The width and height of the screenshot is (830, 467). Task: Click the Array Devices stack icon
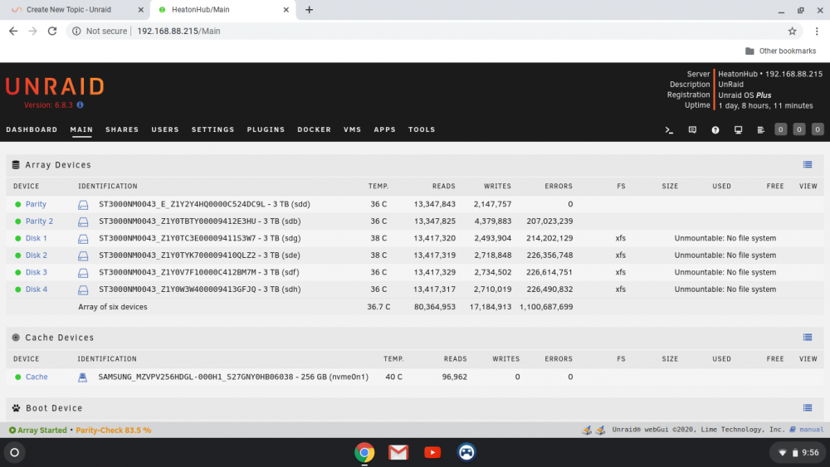(16, 165)
